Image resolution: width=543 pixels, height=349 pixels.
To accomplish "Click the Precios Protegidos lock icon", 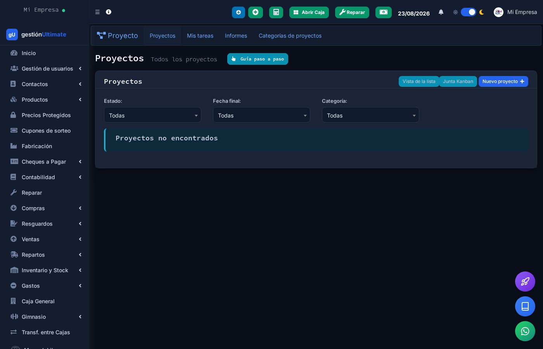I will tap(14, 115).
